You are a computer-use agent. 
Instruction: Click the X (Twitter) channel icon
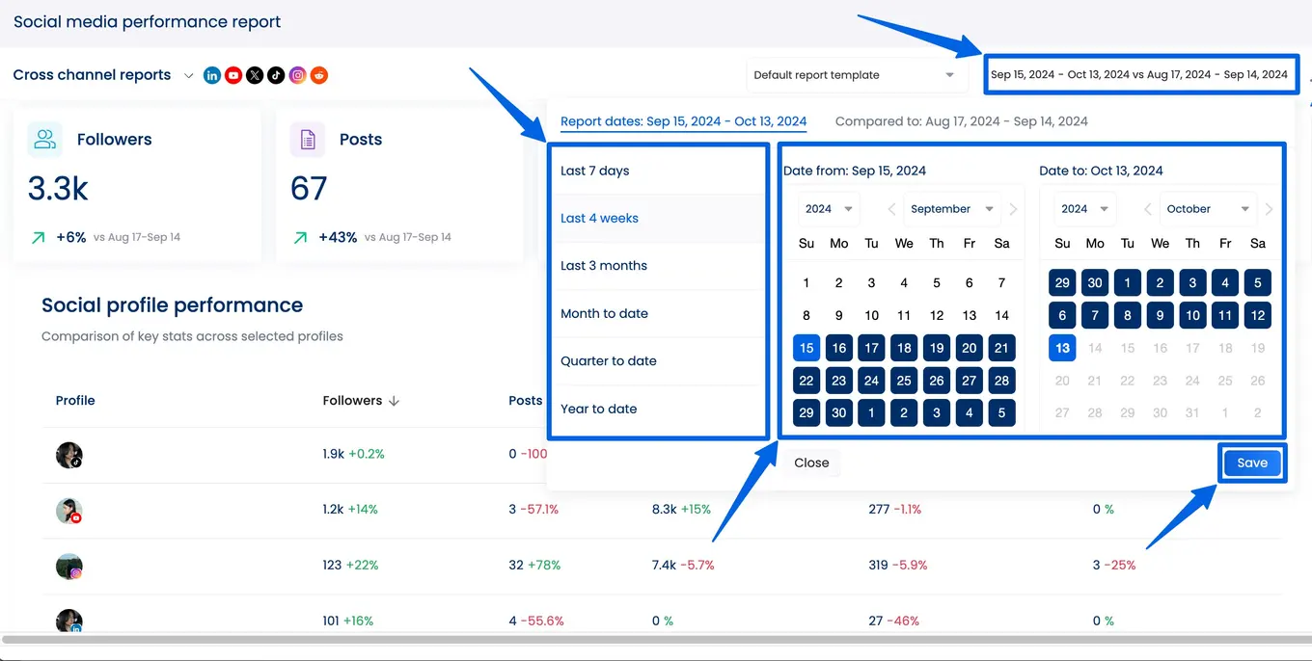(255, 75)
